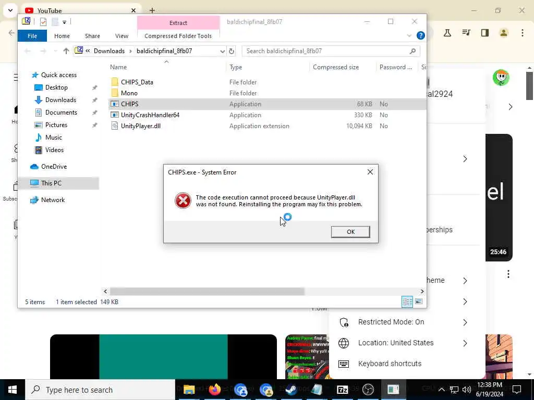Sort files by the Name column header
This screenshot has width=534, height=400.
(118, 67)
